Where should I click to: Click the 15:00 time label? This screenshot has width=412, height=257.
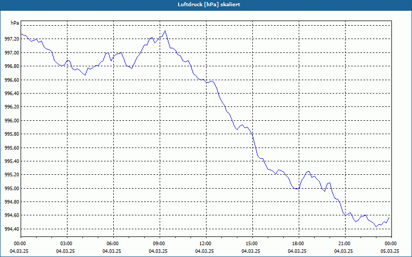pos(252,244)
